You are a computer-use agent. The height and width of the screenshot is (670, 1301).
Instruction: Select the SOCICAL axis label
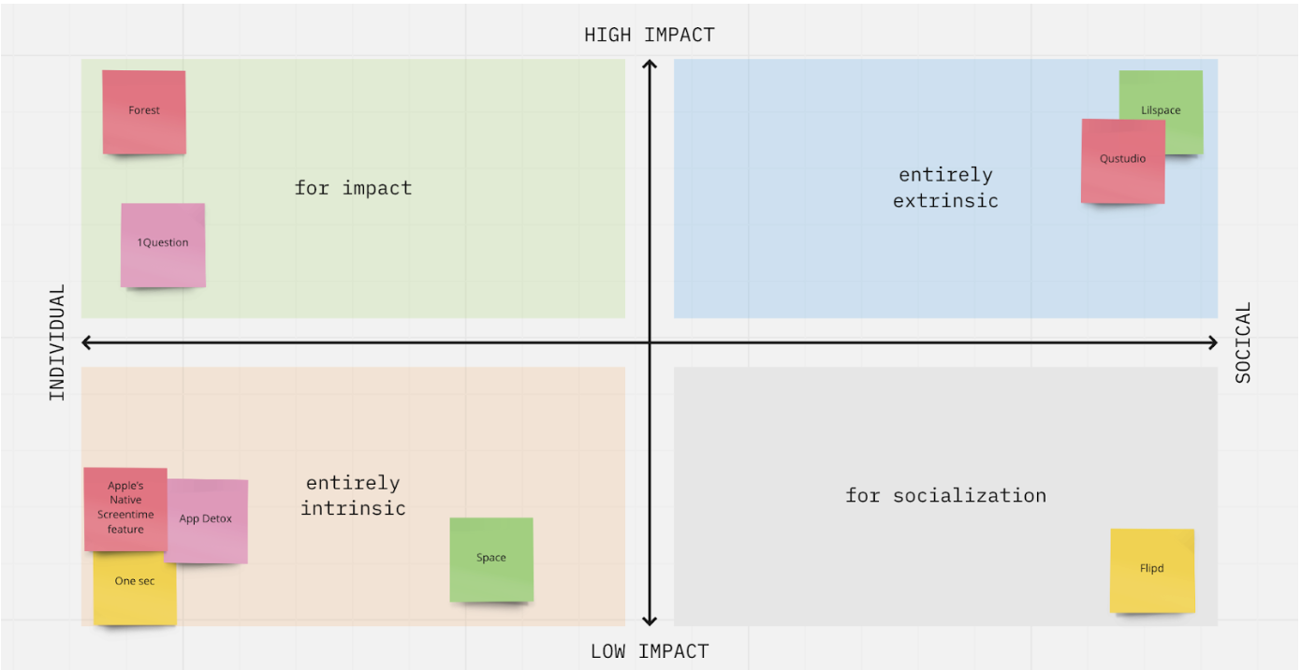coord(1242,342)
